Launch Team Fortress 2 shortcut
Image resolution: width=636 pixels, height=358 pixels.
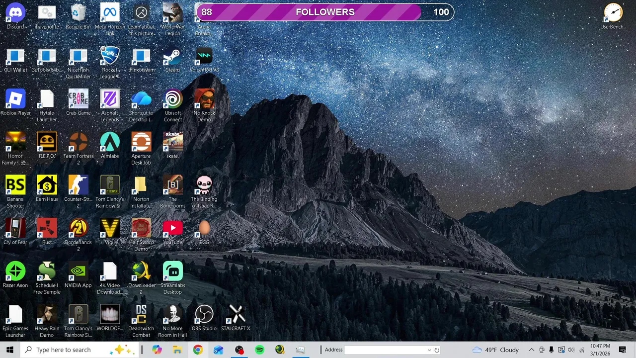78,149
